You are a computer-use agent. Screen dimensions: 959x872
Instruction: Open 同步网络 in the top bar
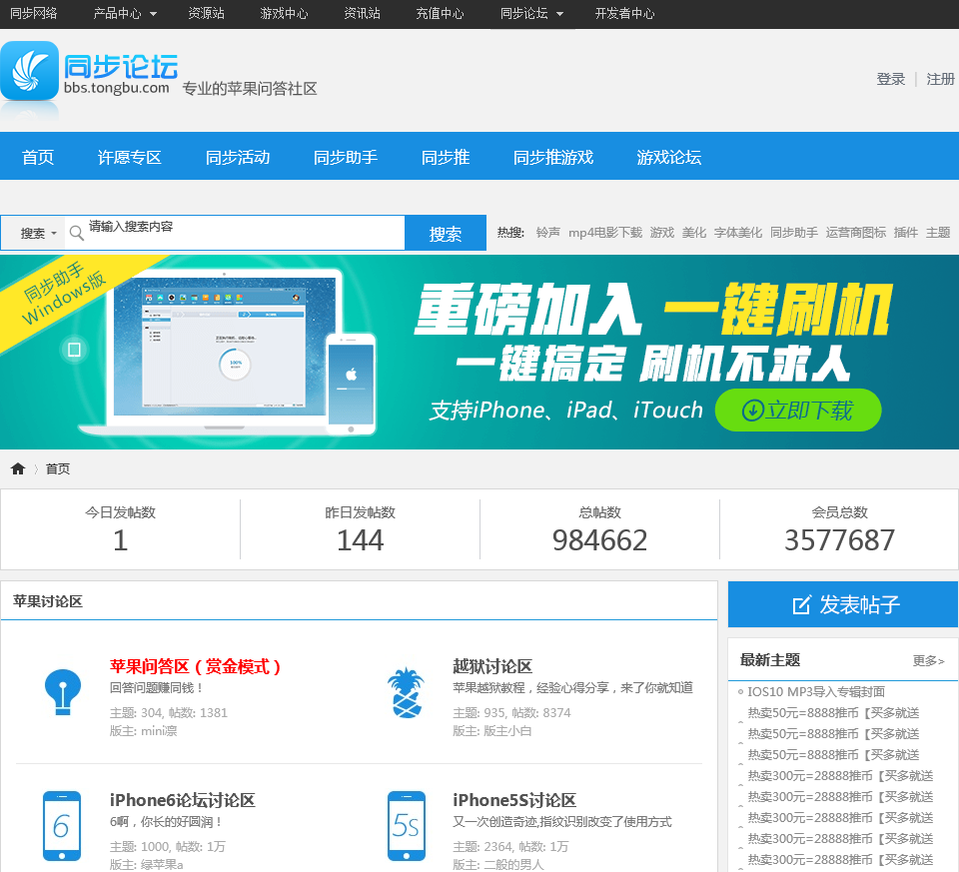point(34,13)
